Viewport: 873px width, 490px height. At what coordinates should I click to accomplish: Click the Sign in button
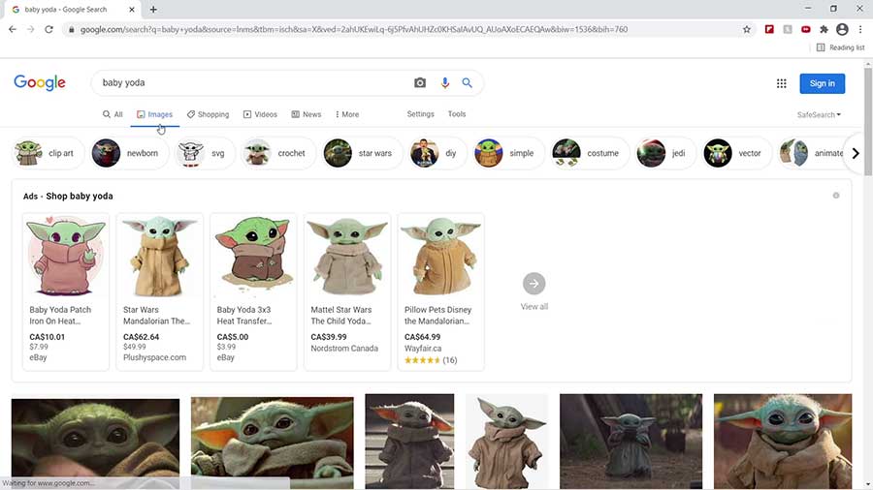[823, 83]
